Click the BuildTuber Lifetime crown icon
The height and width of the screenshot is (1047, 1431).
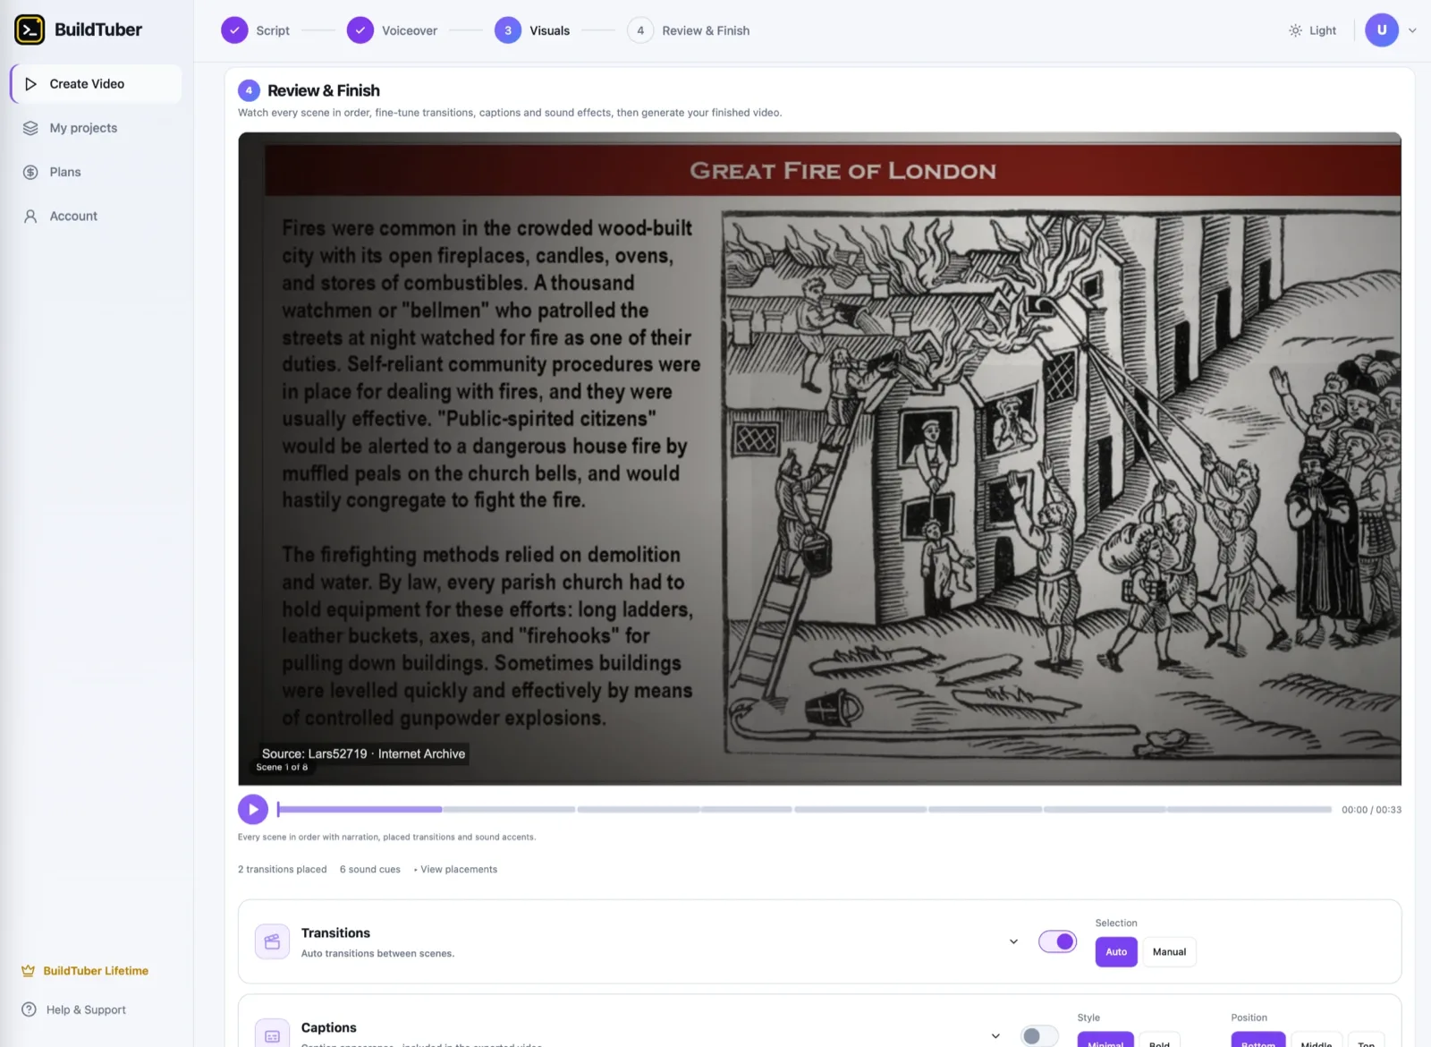point(28,971)
